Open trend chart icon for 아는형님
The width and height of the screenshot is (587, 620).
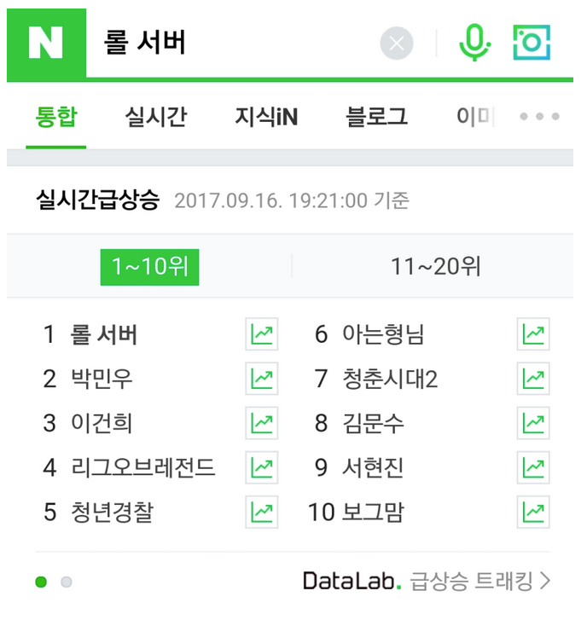pyautogui.click(x=533, y=334)
